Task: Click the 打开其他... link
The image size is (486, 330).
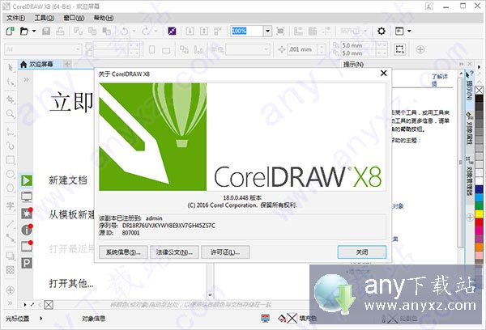Action: point(71,283)
